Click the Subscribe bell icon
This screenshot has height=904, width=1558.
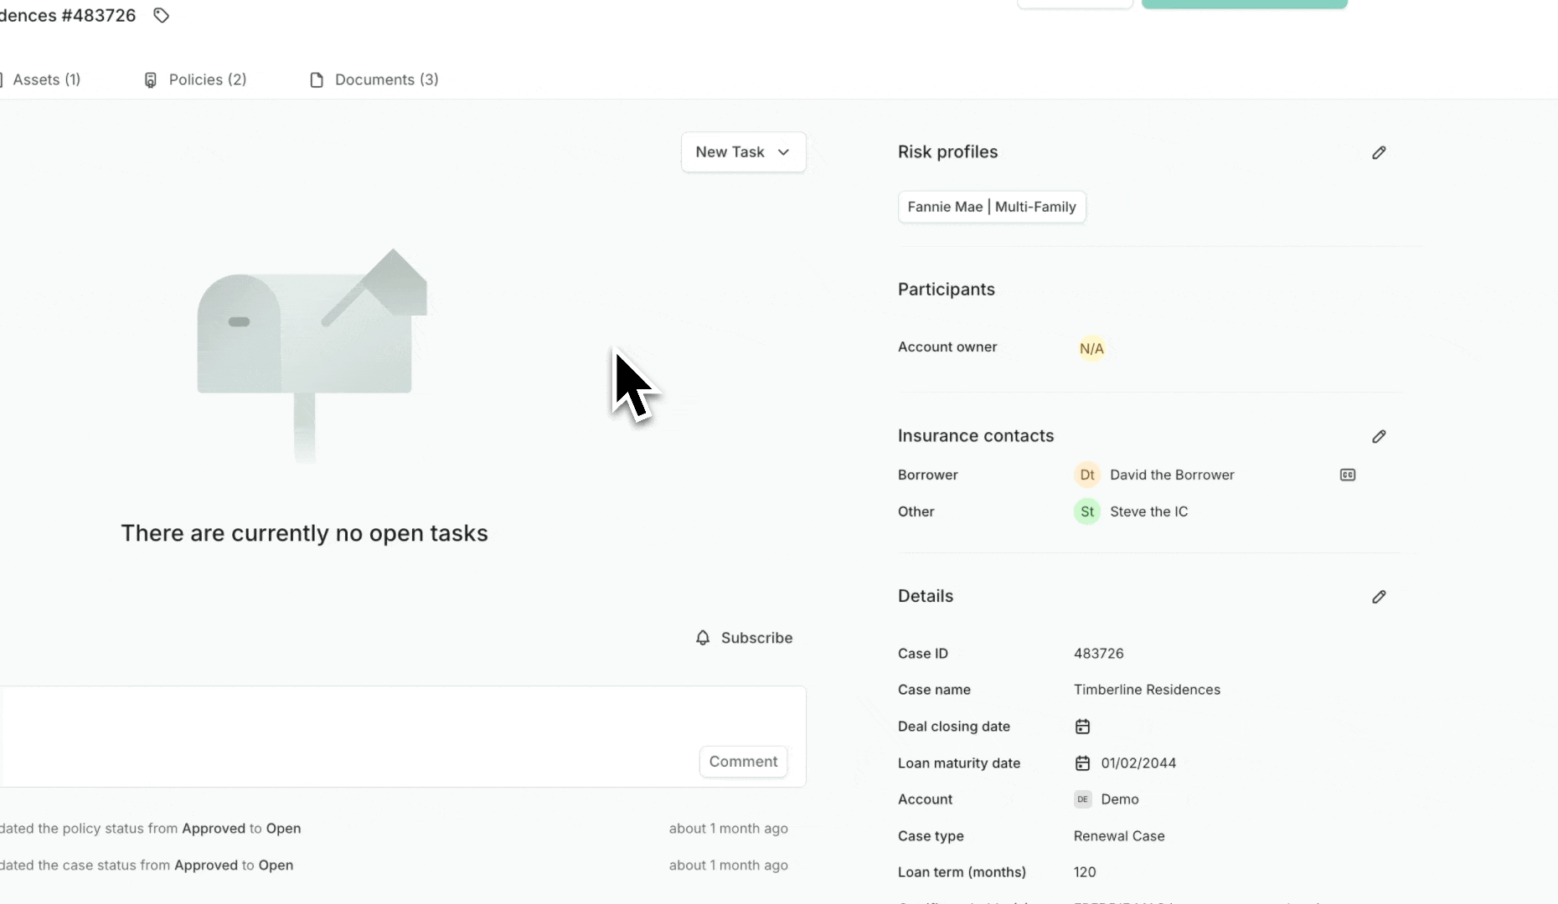703,638
